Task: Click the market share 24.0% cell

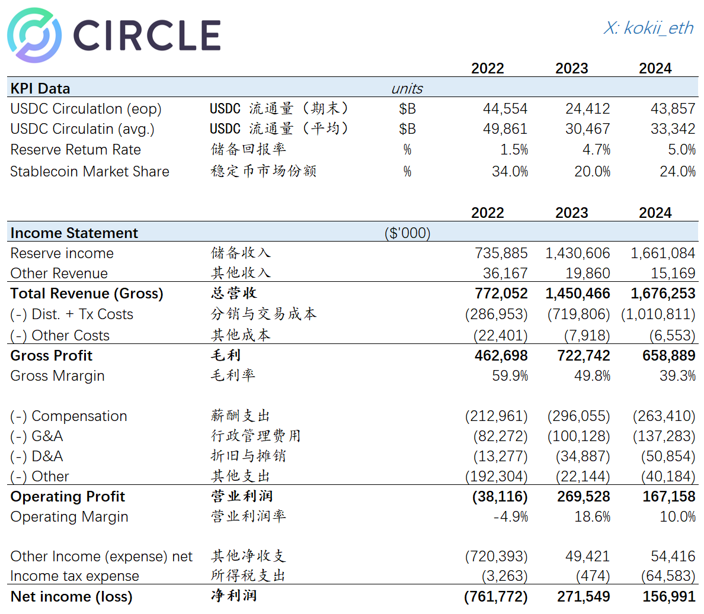Action: coord(677,171)
